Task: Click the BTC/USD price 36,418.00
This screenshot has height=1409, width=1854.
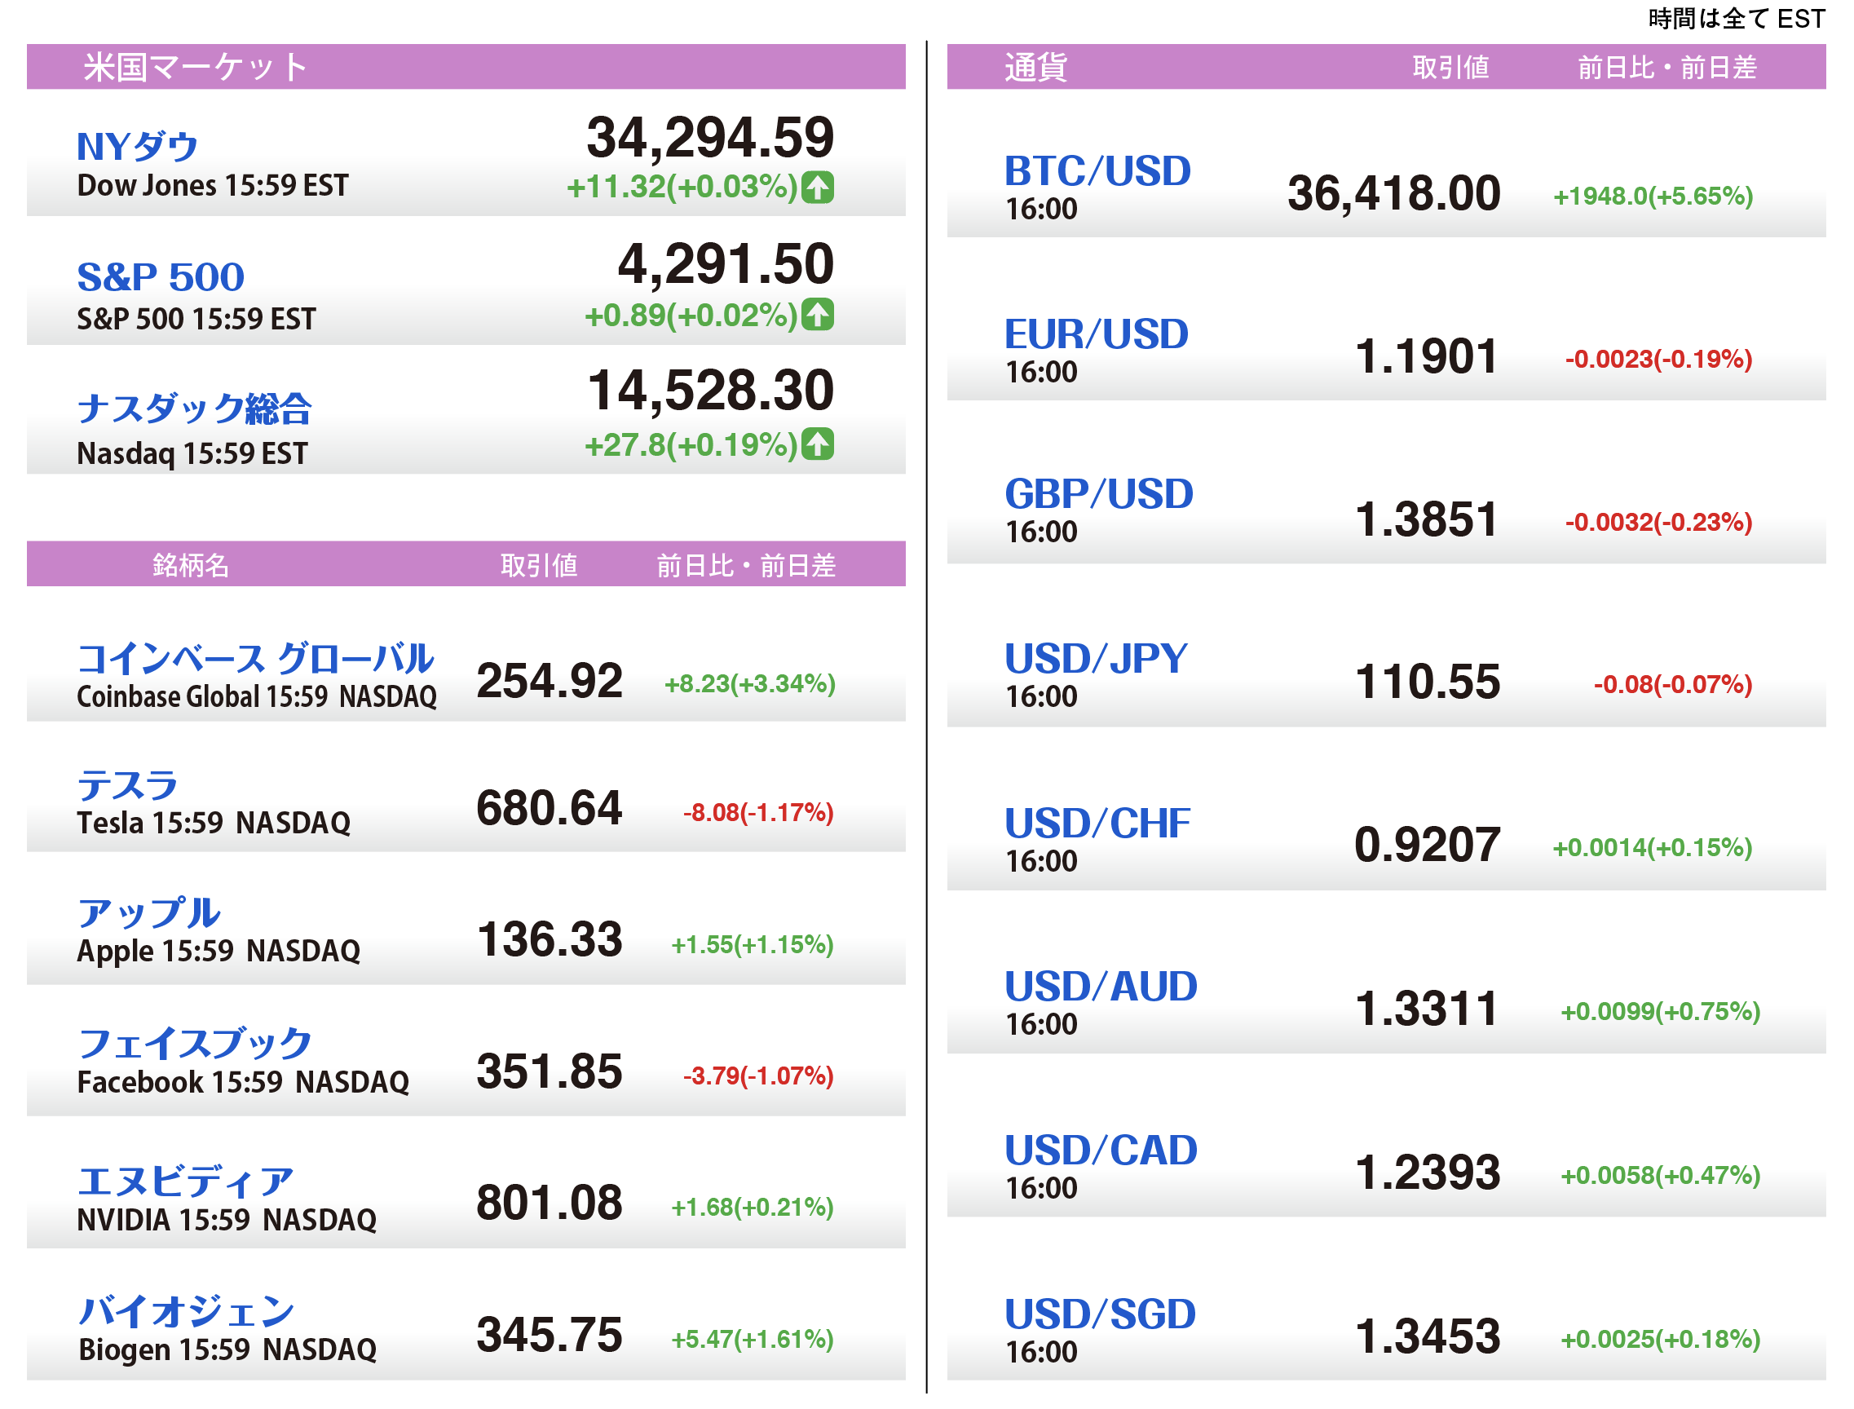Action: point(1393,194)
